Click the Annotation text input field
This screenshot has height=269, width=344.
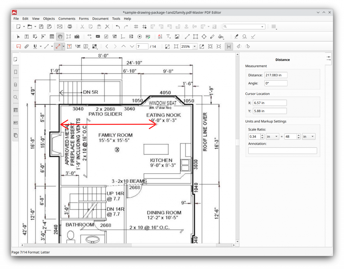tap(283, 150)
